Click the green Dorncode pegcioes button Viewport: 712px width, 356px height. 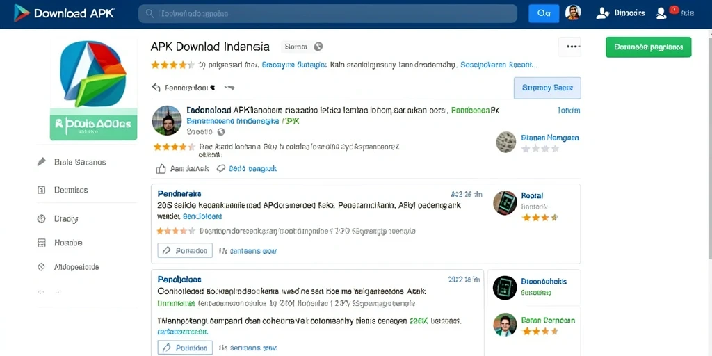649,47
